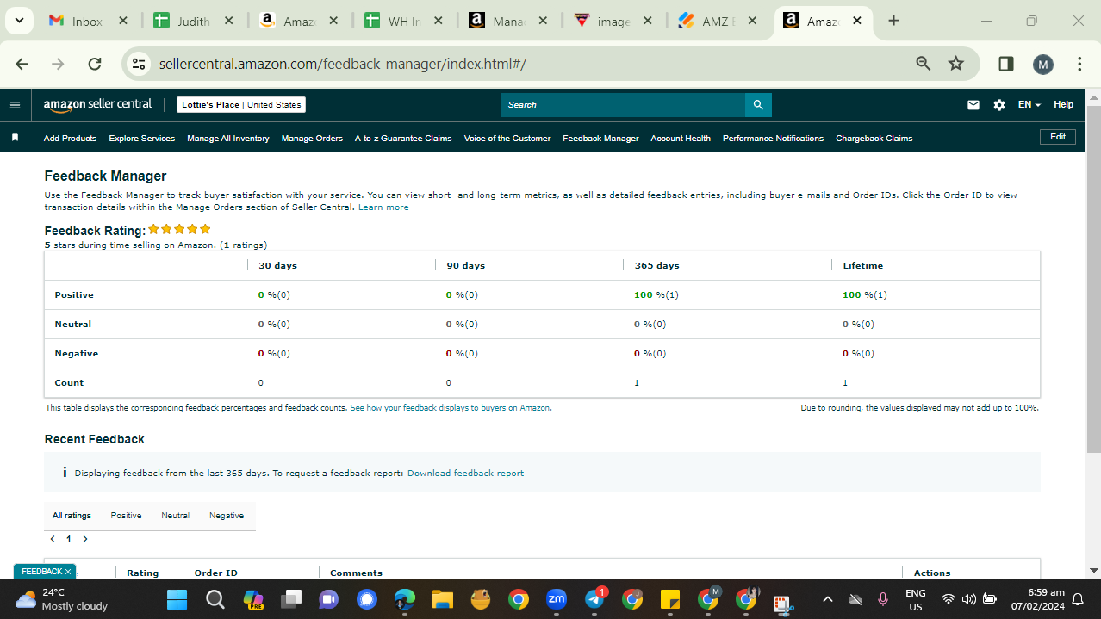
Task: Open the Chrome three-dot menu
Action: [1079, 64]
